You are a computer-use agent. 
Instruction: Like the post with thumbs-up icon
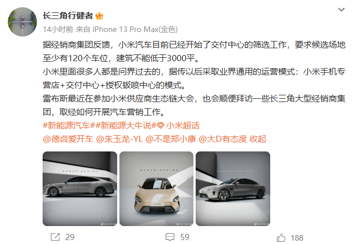[281, 238]
